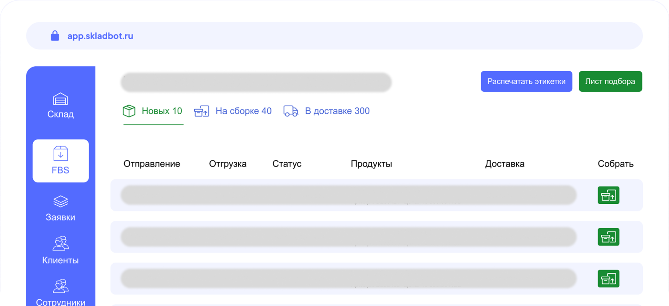Click the app.skladbot.ru URL text
This screenshot has height=306, width=669.
point(100,36)
